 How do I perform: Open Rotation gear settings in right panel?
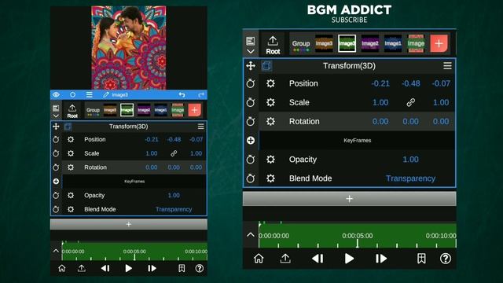[270, 121]
